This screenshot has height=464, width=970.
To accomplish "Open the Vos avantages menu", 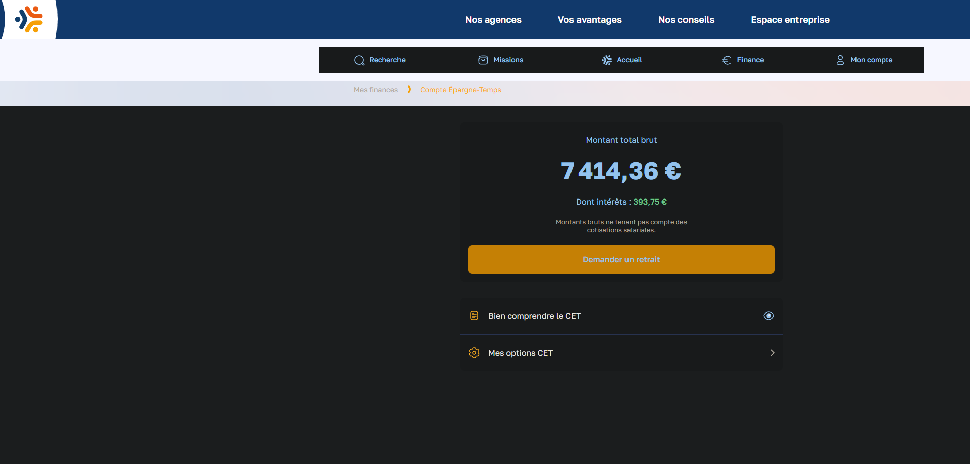I will coord(589,20).
